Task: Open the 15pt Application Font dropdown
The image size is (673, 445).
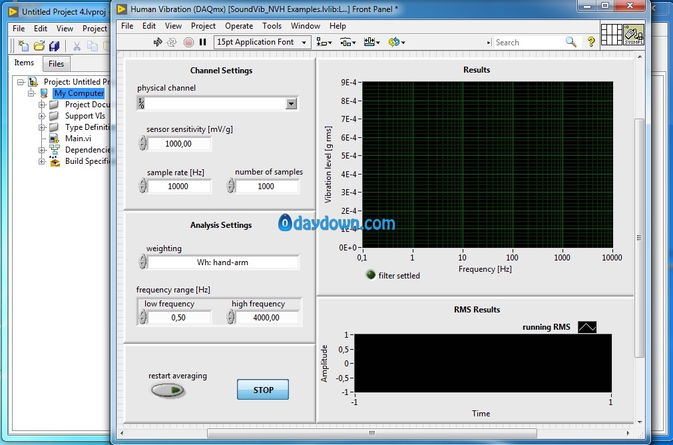Action: [x=262, y=42]
